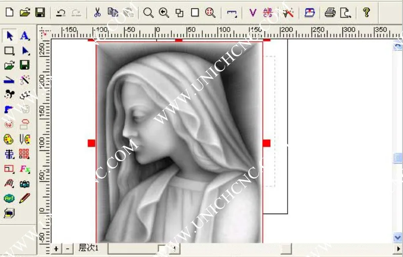Click the top toolbar magic wand icon
This screenshot has width=403, height=257.
click(x=289, y=12)
